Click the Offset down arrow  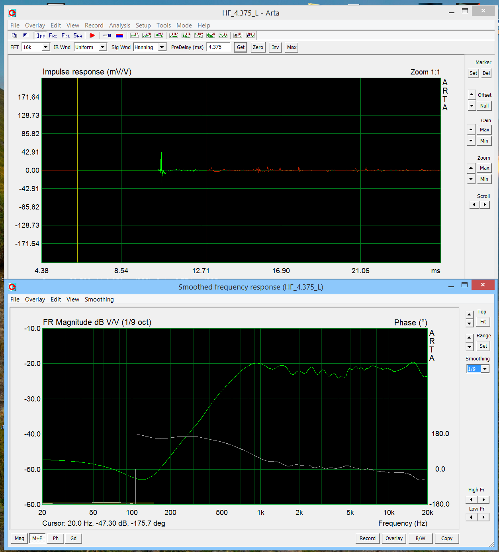point(472,106)
